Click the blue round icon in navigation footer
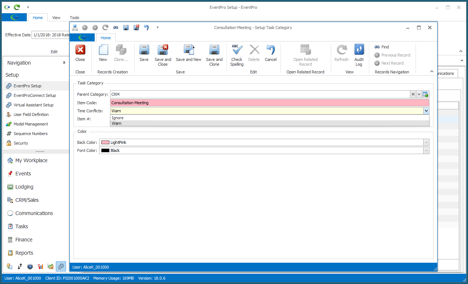Viewport: 468px width, 284px height. [30, 266]
